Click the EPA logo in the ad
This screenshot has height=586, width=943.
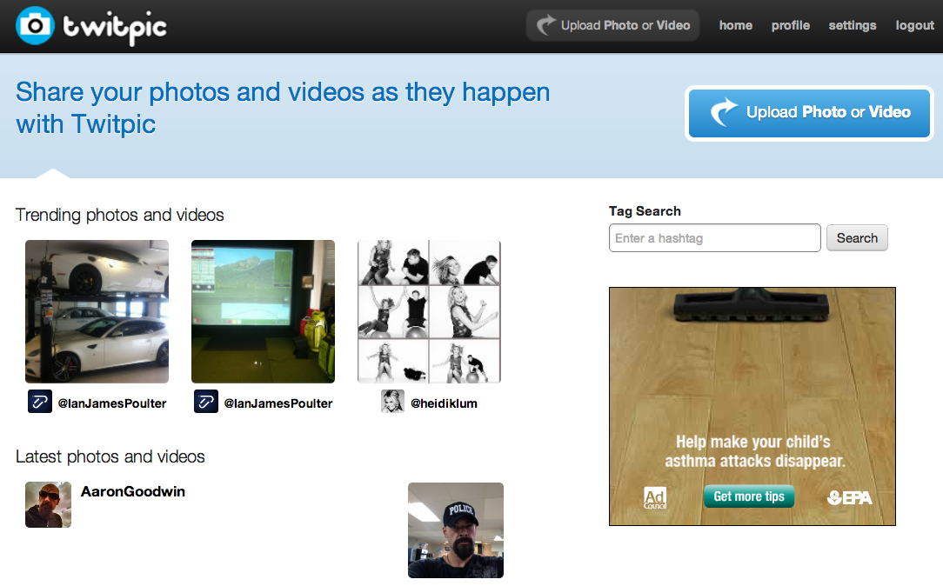point(849,497)
